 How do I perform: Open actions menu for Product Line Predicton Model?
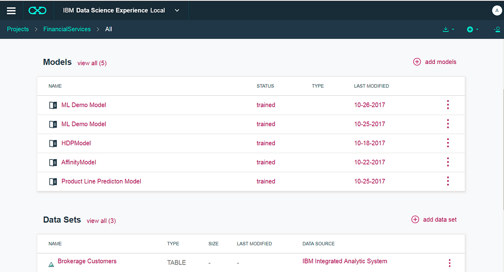[448, 181]
